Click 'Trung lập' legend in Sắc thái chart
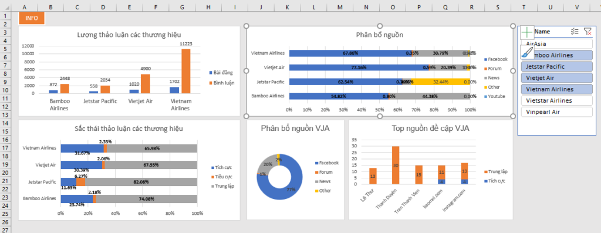 [222, 186]
